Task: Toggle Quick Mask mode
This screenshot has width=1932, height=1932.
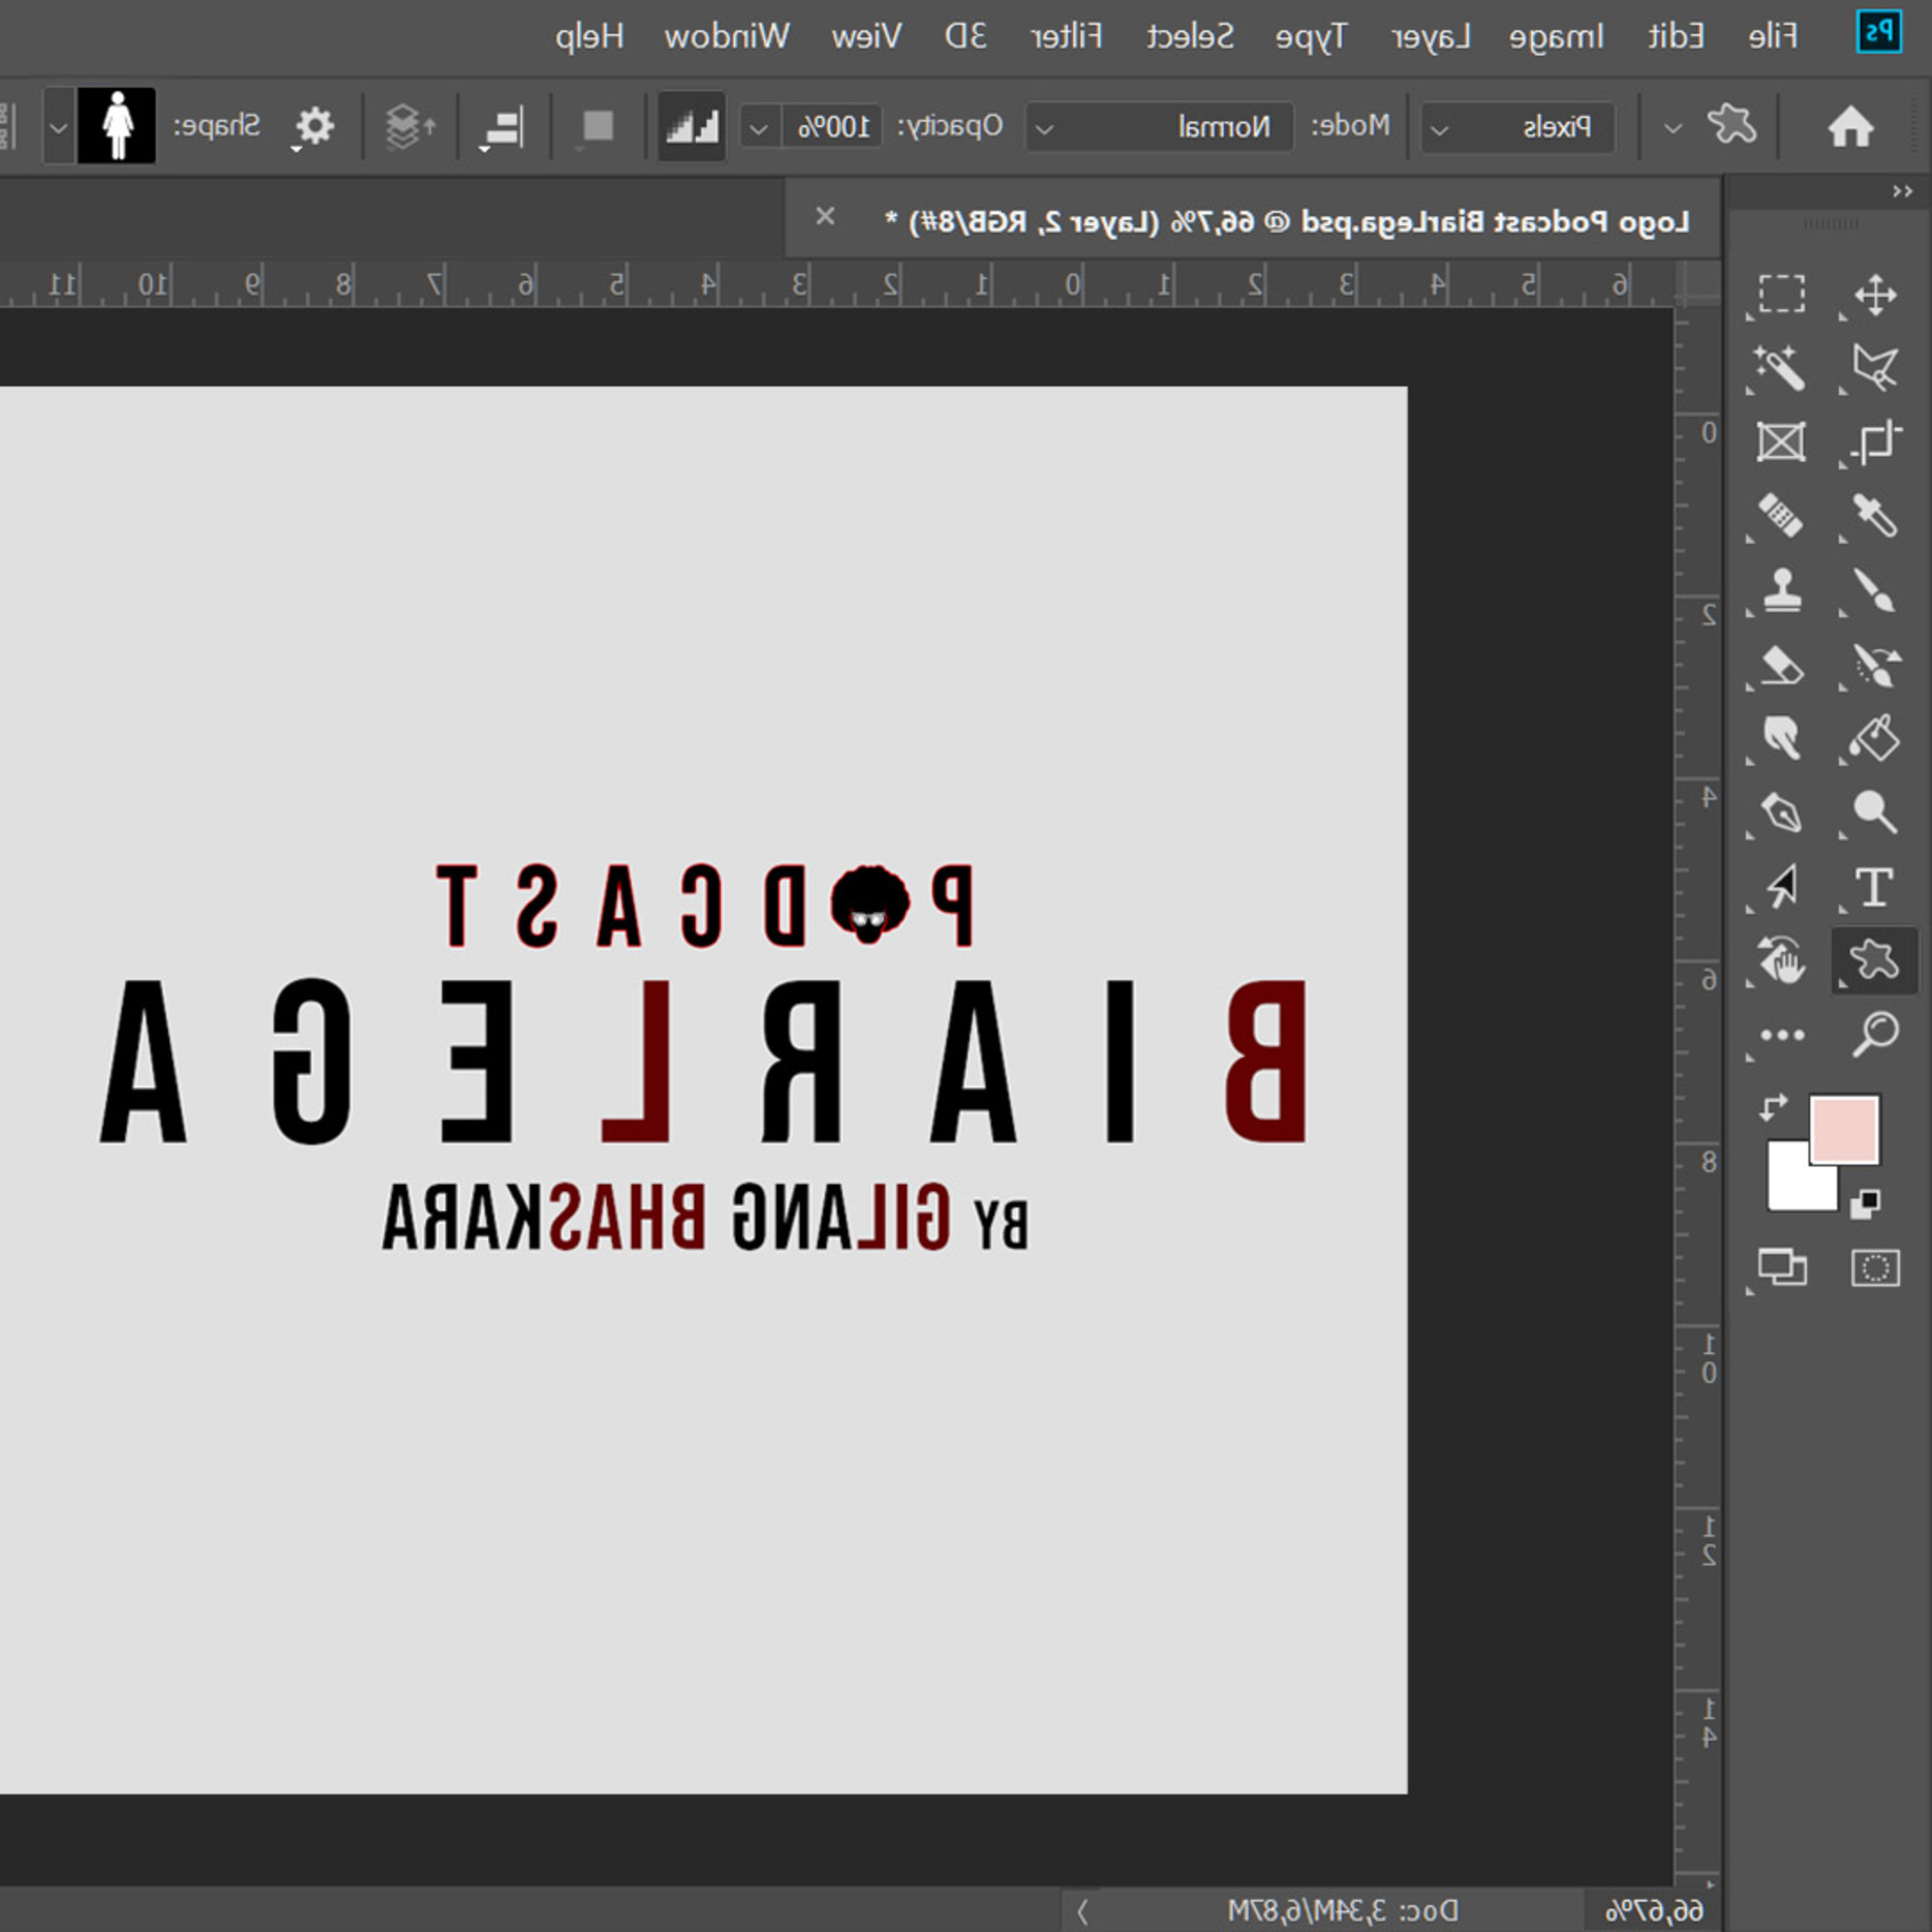Action: click(x=1875, y=1268)
